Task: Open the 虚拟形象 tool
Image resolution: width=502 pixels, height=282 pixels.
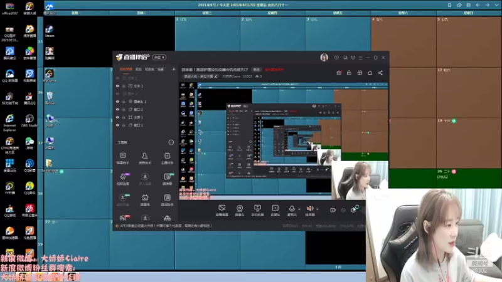Action: [x=122, y=200]
